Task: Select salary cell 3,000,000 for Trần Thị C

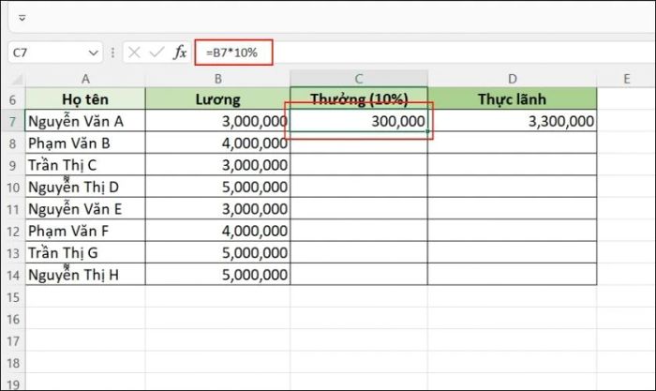Action: pos(217,165)
